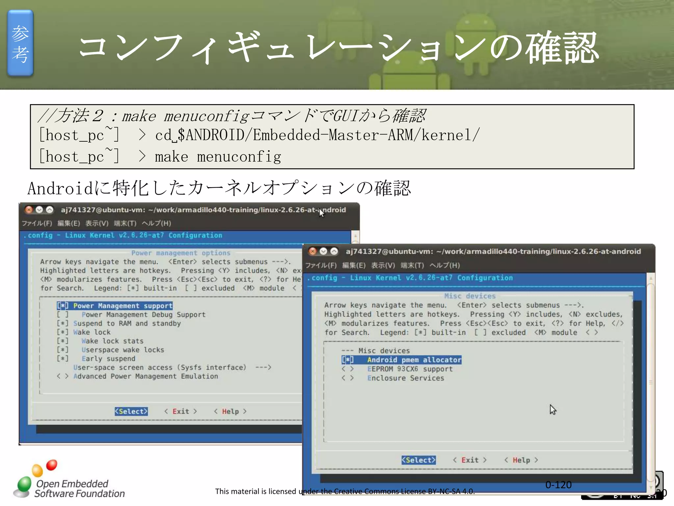Toggle the Wake lock option
This screenshot has width=674, height=506.
coord(63,332)
